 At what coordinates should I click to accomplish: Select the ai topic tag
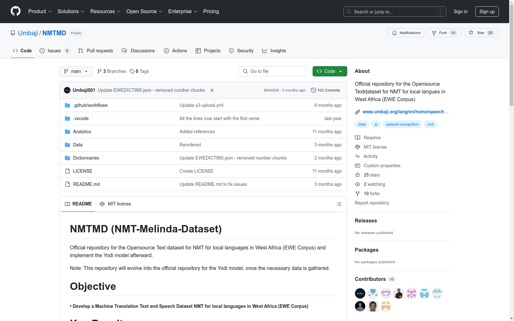tap(376, 124)
